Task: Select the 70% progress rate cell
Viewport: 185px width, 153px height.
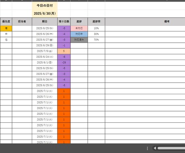Action: [97, 40]
